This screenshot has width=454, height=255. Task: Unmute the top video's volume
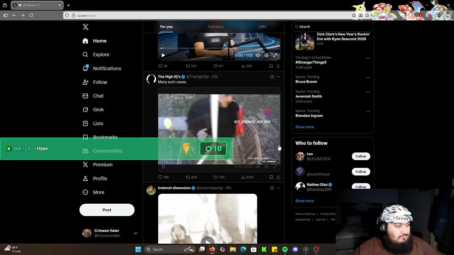click(x=258, y=55)
